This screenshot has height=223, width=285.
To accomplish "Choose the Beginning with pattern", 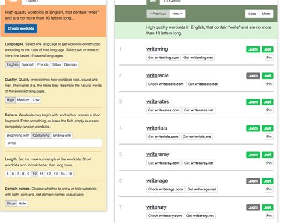I will 18,136.
